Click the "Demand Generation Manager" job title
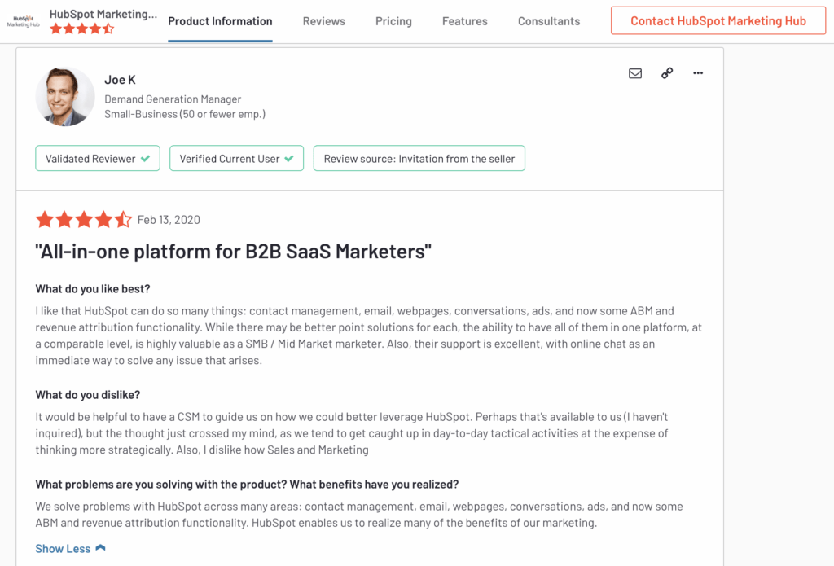Screen dimensions: 834x566 pyautogui.click(x=173, y=99)
